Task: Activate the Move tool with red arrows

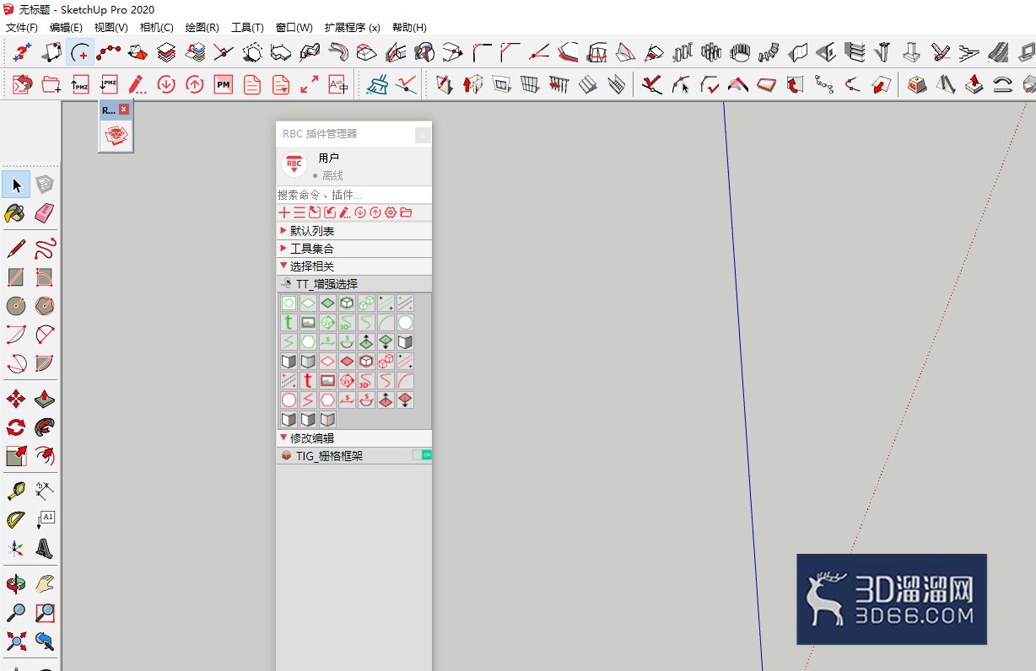Action: point(16,399)
